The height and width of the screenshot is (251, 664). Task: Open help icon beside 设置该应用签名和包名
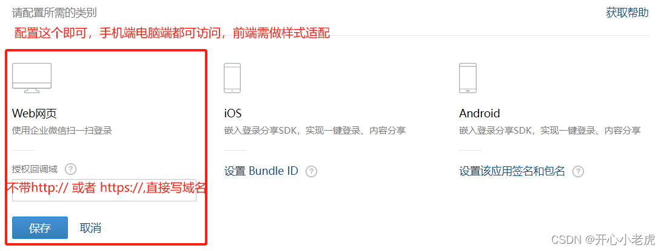tap(578, 172)
